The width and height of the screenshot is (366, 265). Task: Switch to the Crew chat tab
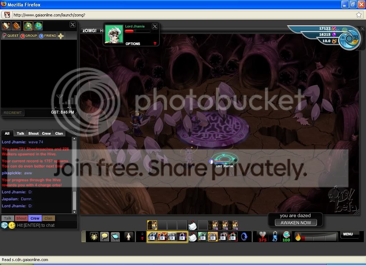coord(46,134)
